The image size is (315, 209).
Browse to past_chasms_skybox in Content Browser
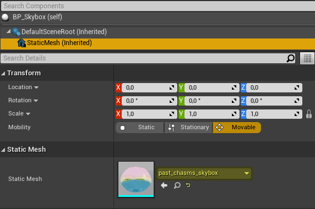pyautogui.click(x=177, y=185)
